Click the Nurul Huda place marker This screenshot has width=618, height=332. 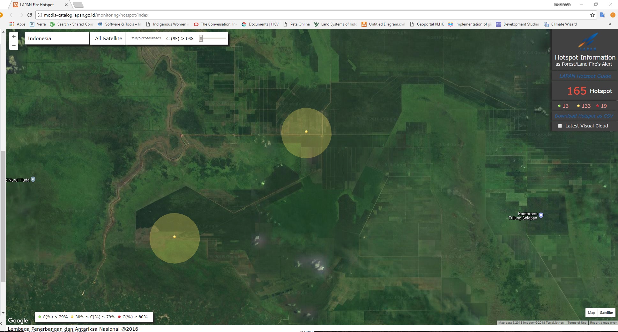[33, 179]
